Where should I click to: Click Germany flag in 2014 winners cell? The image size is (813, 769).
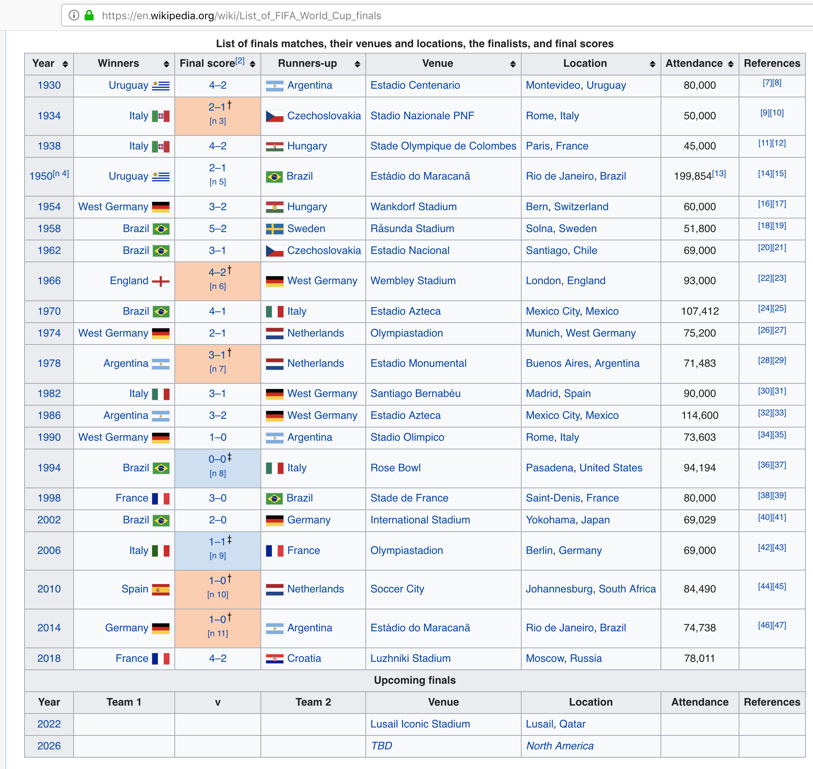pos(161,628)
